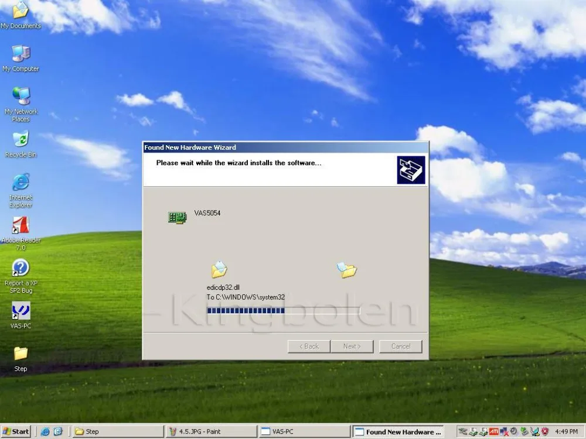Select the Step folder on desktop
Screen dimensions: 586x439
pos(21,358)
